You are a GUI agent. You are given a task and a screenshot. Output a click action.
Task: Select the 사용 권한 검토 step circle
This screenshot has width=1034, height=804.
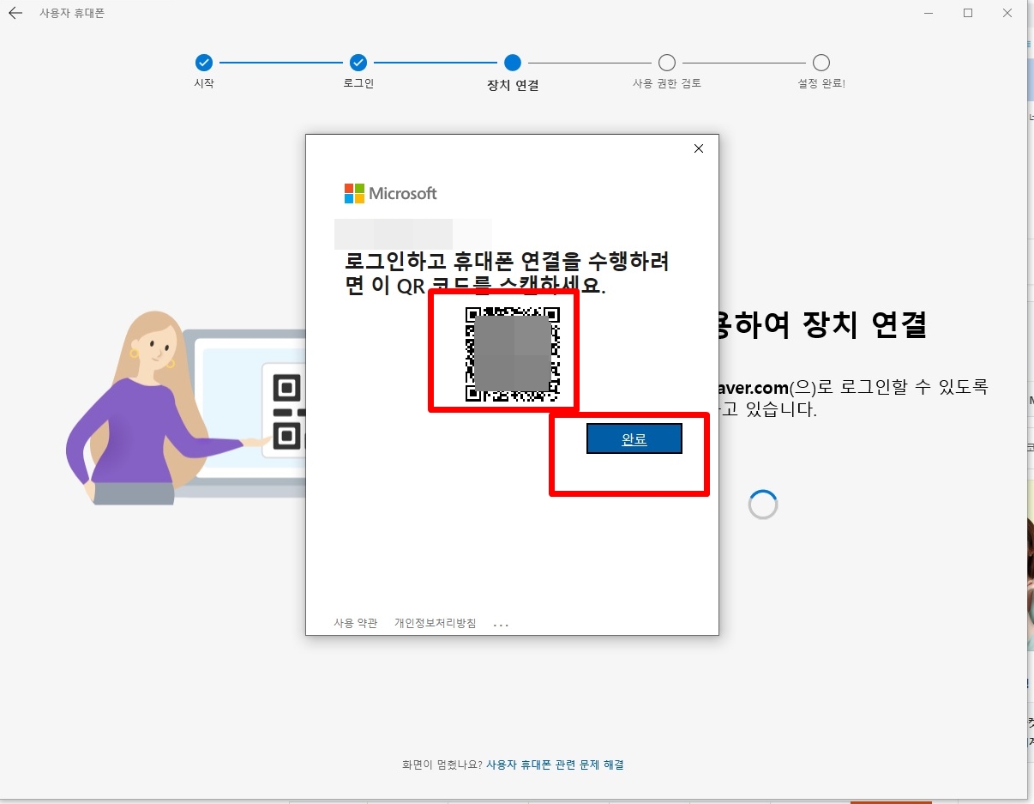click(x=667, y=63)
